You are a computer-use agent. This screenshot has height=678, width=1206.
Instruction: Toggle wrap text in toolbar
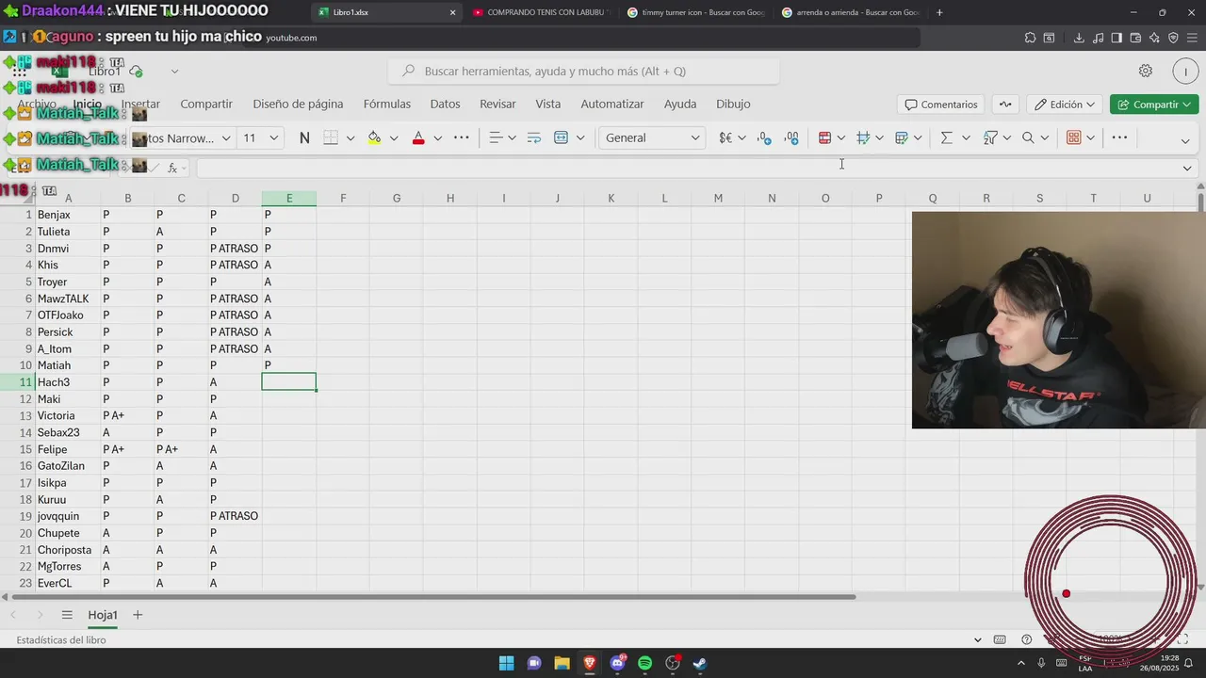point(533,137)
